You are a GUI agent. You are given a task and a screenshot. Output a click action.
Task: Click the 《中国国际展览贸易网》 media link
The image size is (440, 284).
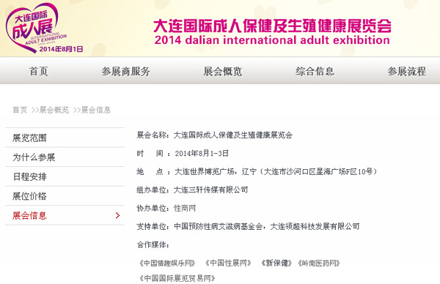(177, 278)
